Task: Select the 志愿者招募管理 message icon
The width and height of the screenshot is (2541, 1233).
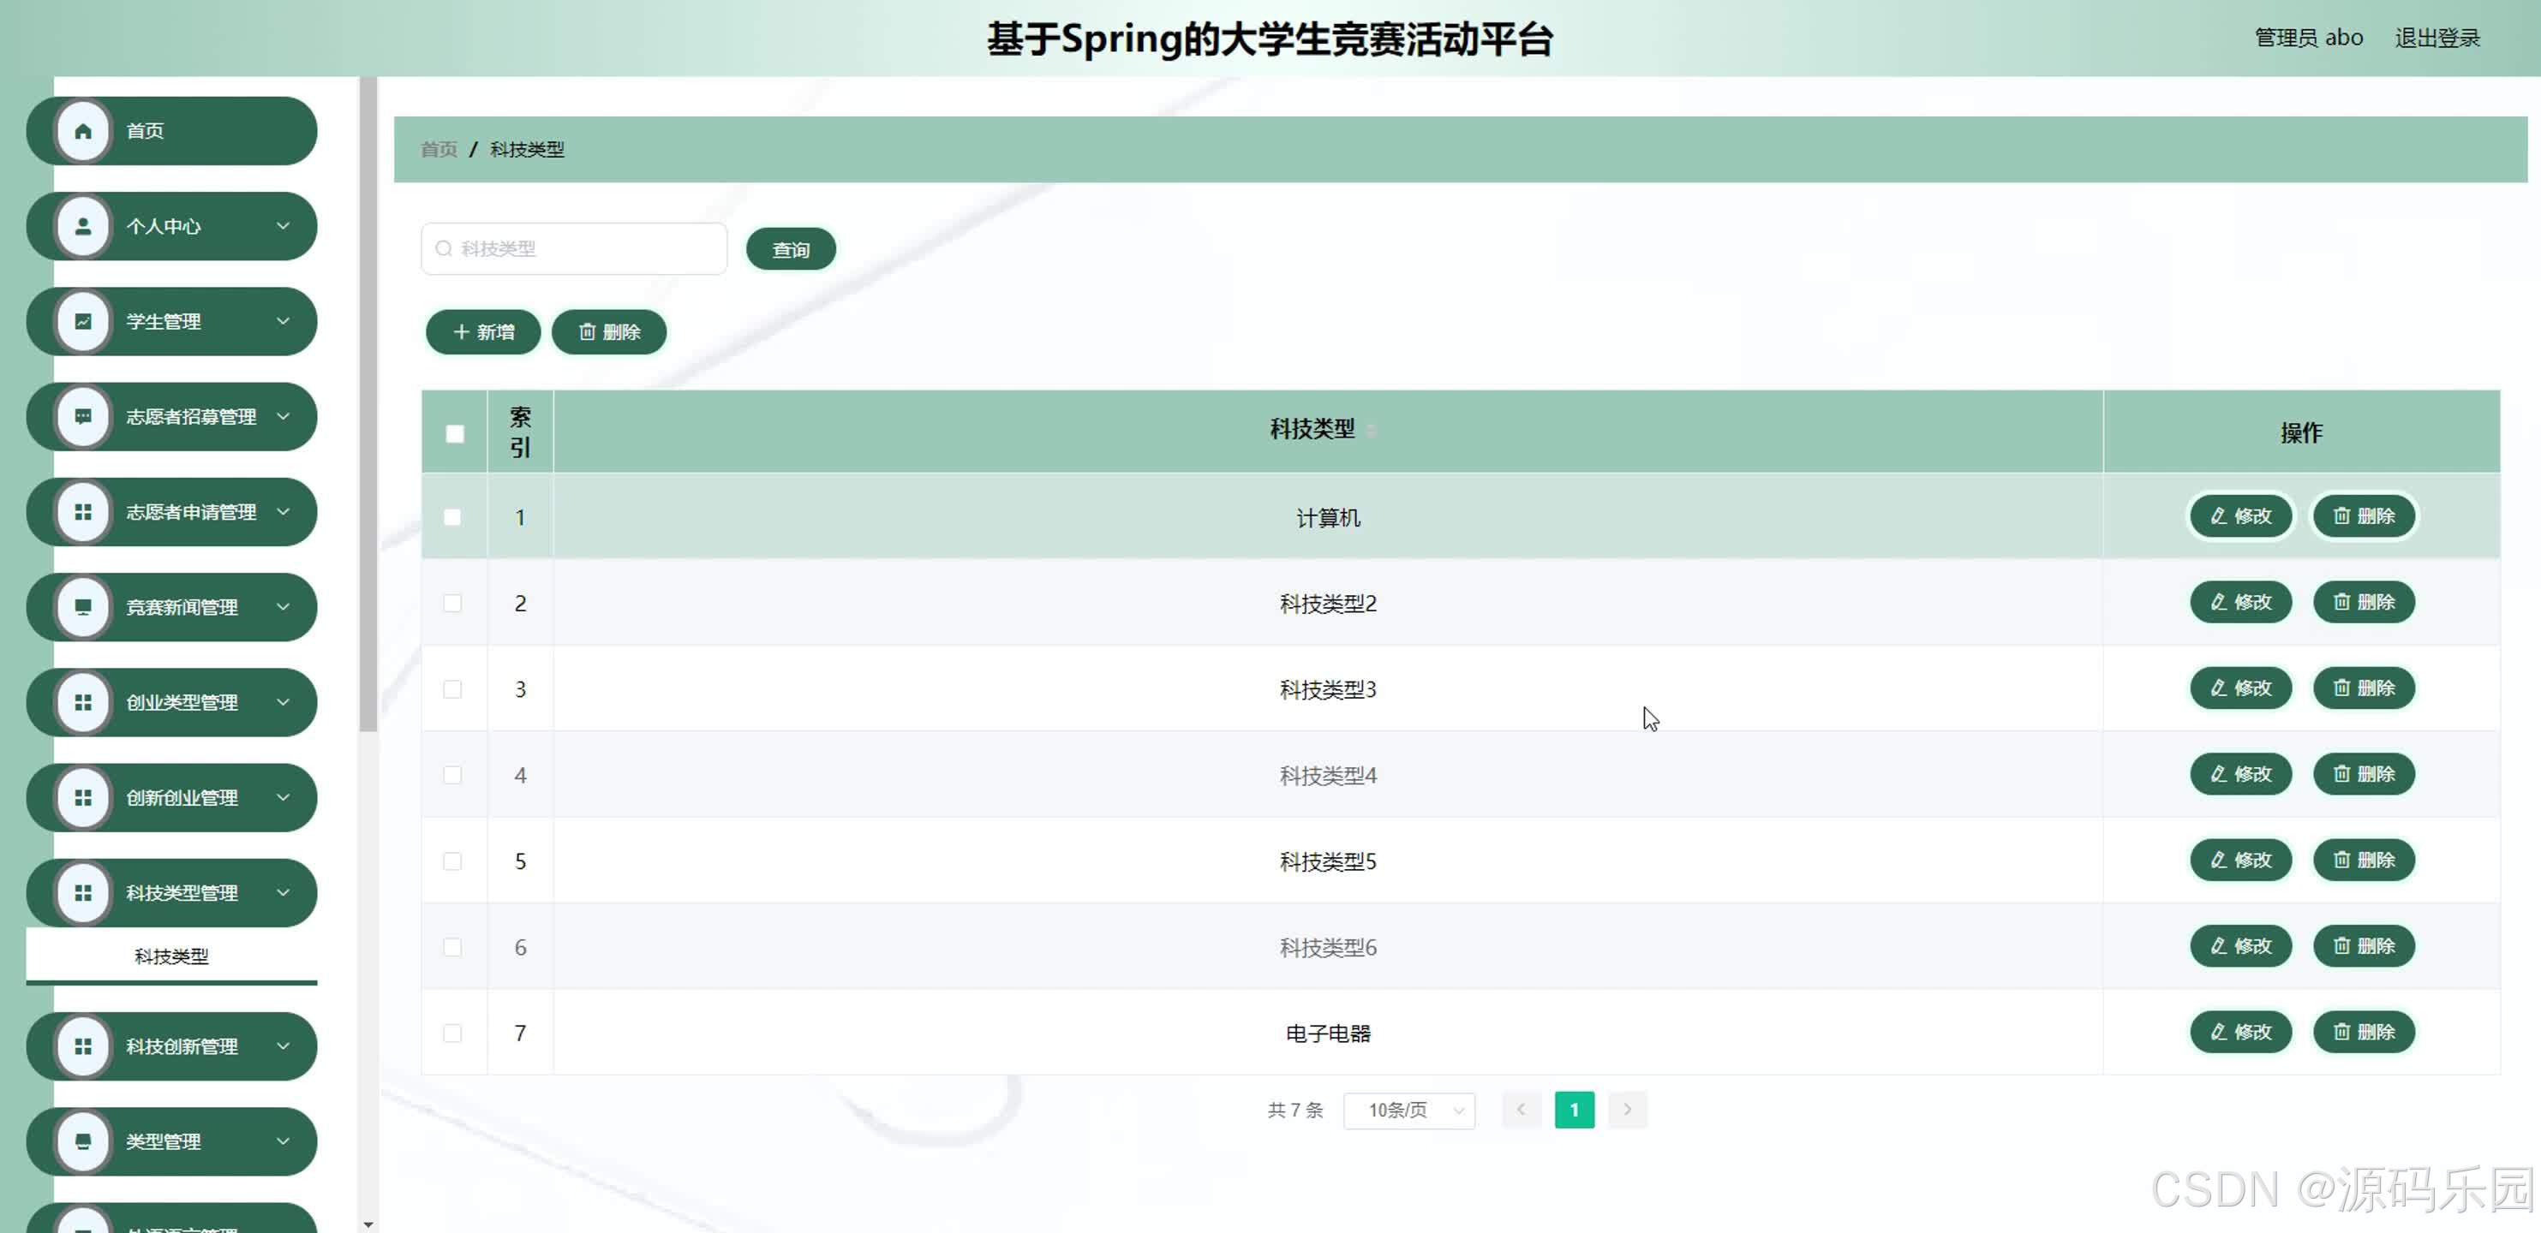Action: coord(83,417)
